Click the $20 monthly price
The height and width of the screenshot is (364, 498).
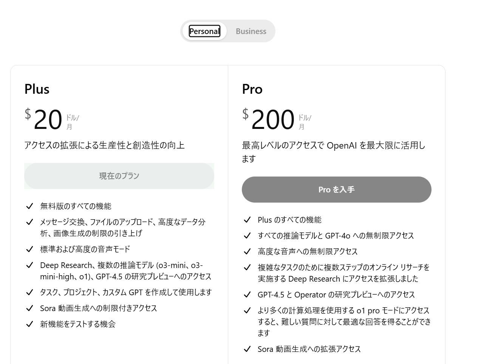click(52, 119)
